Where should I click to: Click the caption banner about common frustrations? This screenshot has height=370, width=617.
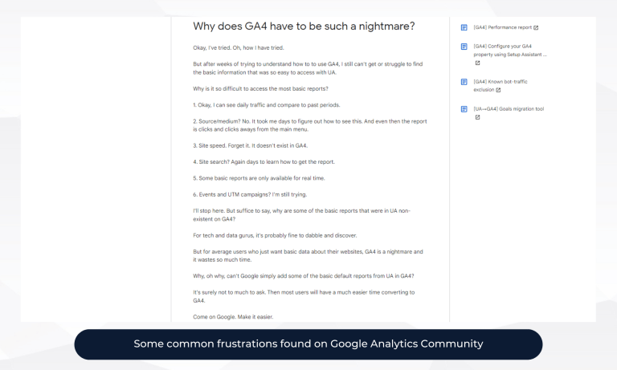point(308,344)
